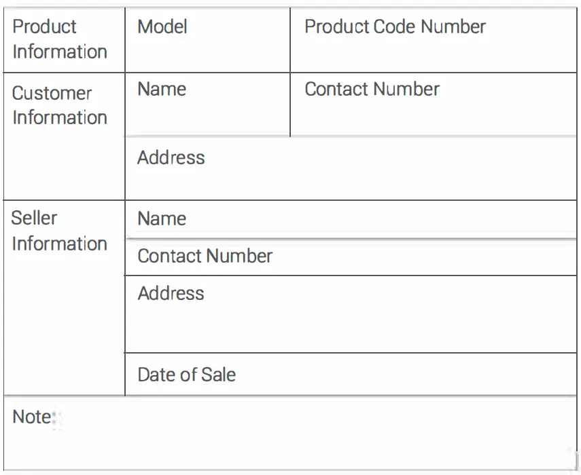Click the 'Address' label under Seller Information
Image resolution: width=581 pixels, height=475 pixels.
click(171, 293)
